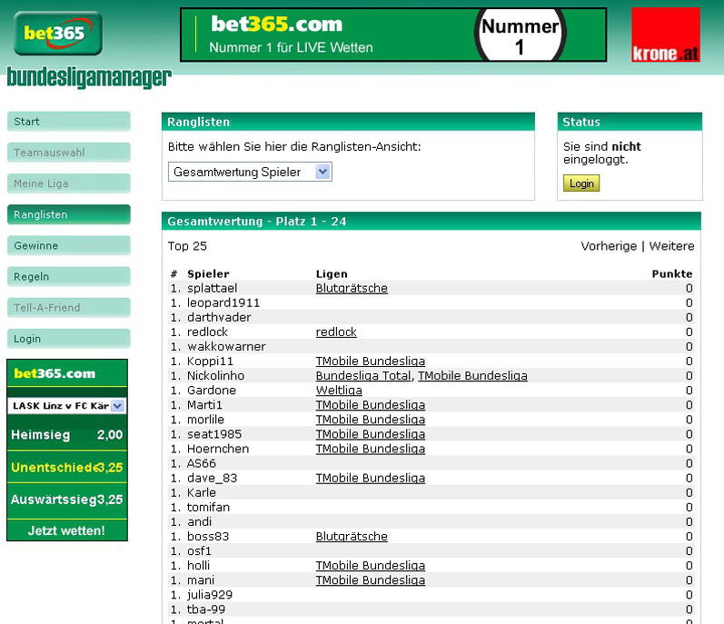Expand the LASK Linz v FC Kär match dropdown

click(x=67, y=406)
